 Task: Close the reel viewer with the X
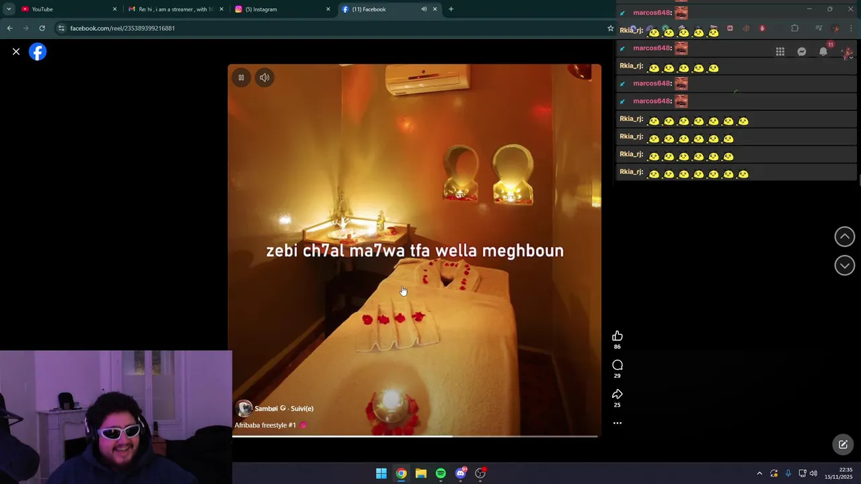pos(16,52)
